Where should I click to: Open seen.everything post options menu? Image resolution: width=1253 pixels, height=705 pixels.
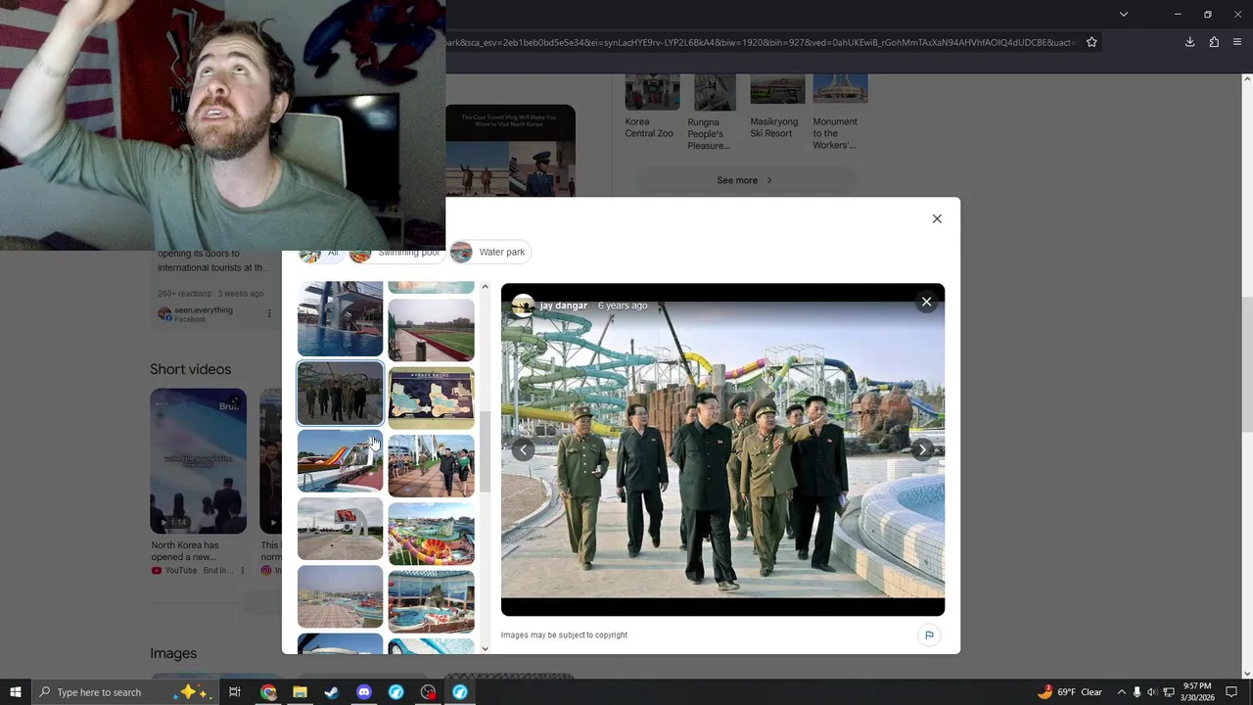coord(269,313)
